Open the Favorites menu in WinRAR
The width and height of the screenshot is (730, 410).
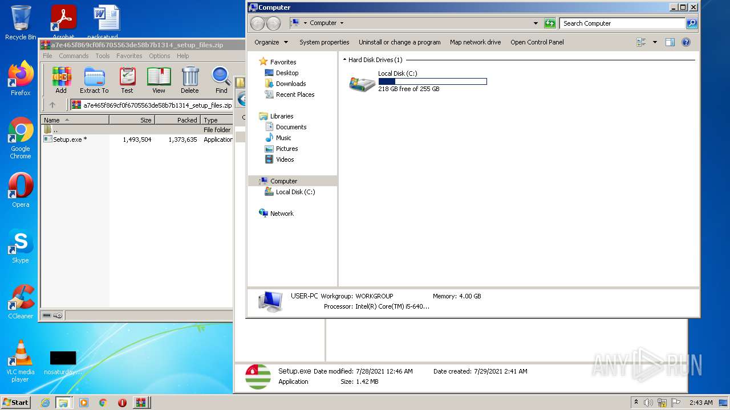129,56
